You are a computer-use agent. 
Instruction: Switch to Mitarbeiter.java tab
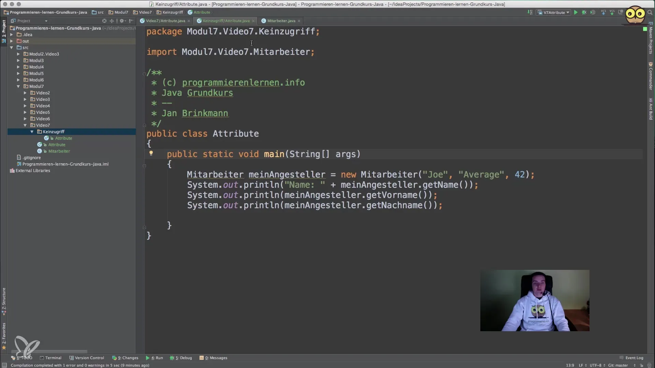click(x=281, y=21)
